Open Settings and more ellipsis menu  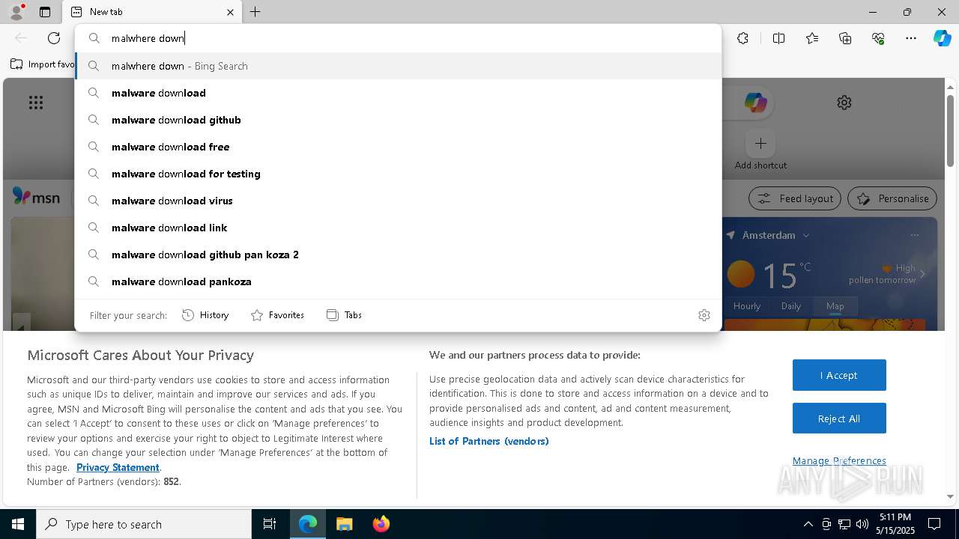coord(911,38)
